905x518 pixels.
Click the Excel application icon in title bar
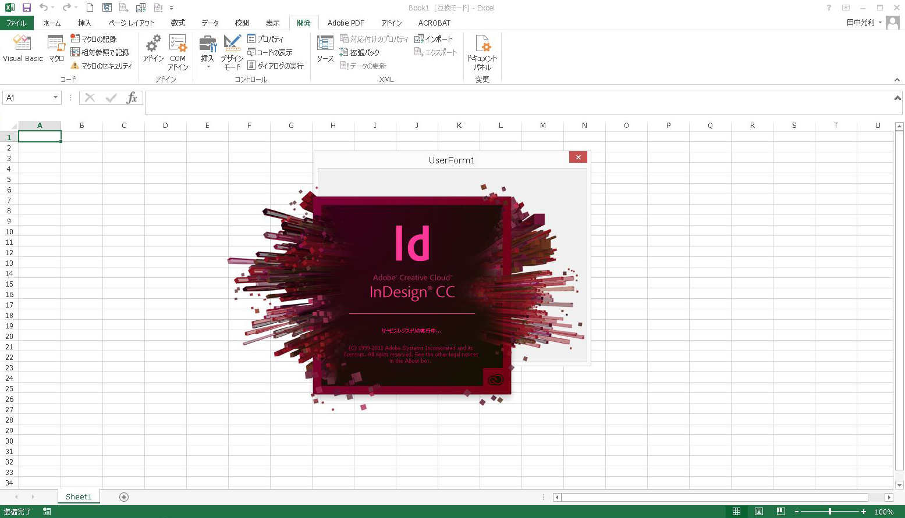coord(9,8)
